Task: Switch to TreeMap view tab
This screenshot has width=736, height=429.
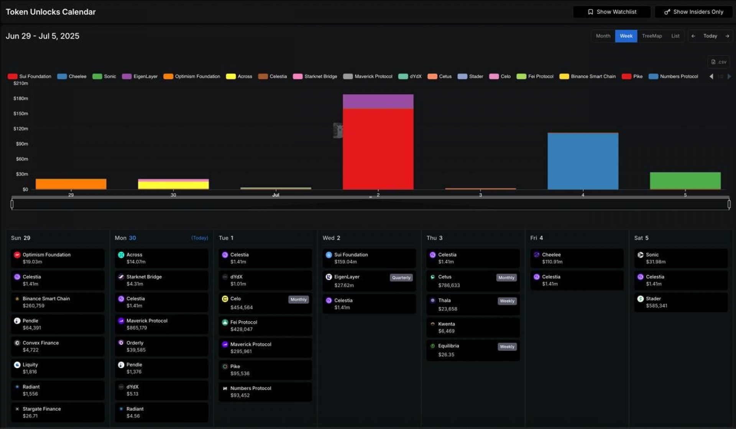Action: 652,36
